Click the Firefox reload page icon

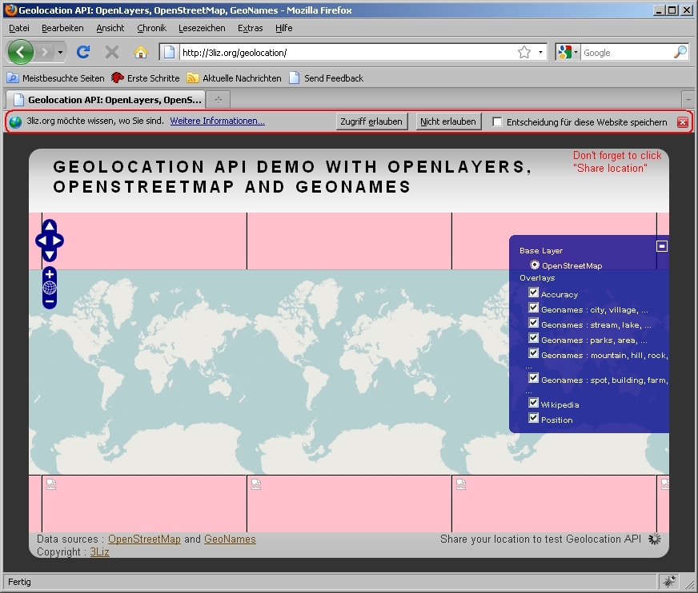[x=82, y=52]
